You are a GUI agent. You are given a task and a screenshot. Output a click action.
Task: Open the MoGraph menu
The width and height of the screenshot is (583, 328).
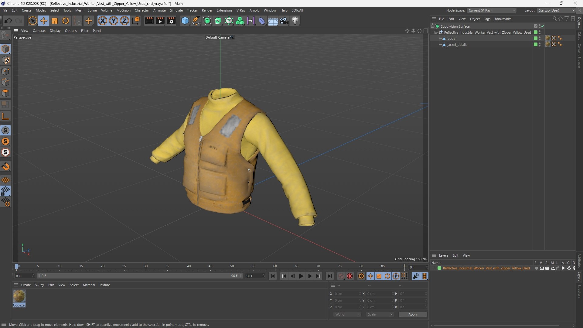pyautogui.click(x=123, y=10)
